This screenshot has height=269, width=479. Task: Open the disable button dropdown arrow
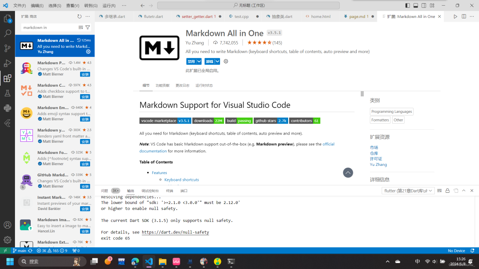click(x=199, y=61)
